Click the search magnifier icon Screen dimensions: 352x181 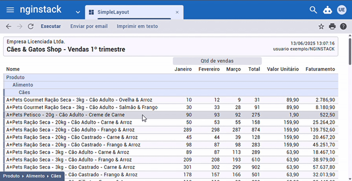click(313, 10)
